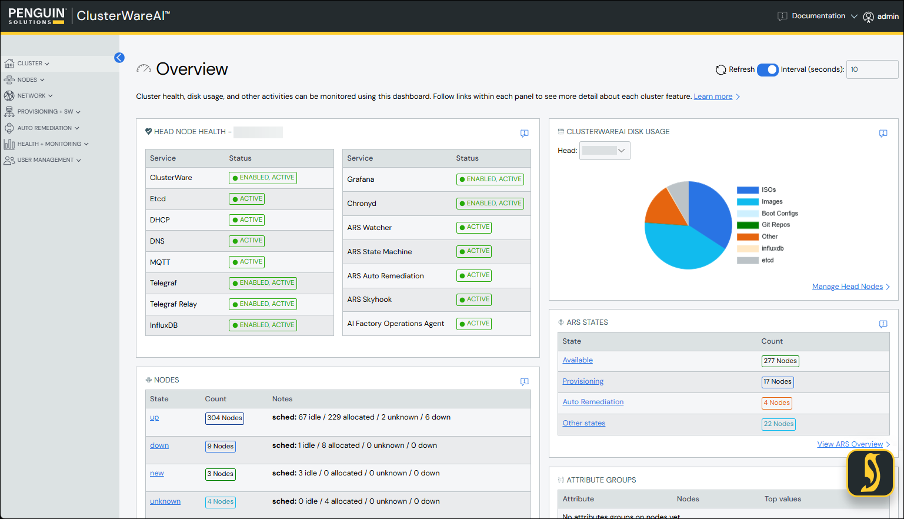Open the View ARS Overview link
The width and height of the screenshot is (904, 519).
[x=850, y=444]
